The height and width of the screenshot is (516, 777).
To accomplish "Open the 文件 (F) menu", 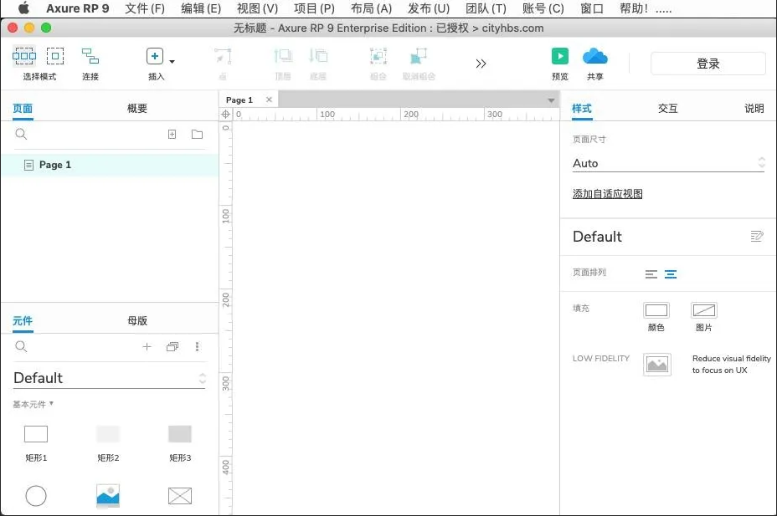I will pyautogui.click(x=145, y=8).
